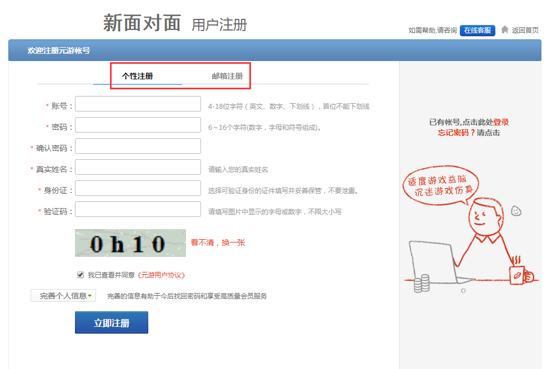Toggle the 我已查看并同意 agreement checkbox
Image resolution: width=557 pixels, height=369 pixels.
[x=81, y=274]
